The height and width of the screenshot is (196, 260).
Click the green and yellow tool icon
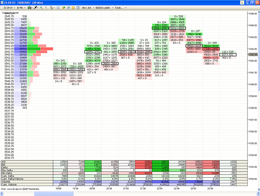[x=64, y=8]
